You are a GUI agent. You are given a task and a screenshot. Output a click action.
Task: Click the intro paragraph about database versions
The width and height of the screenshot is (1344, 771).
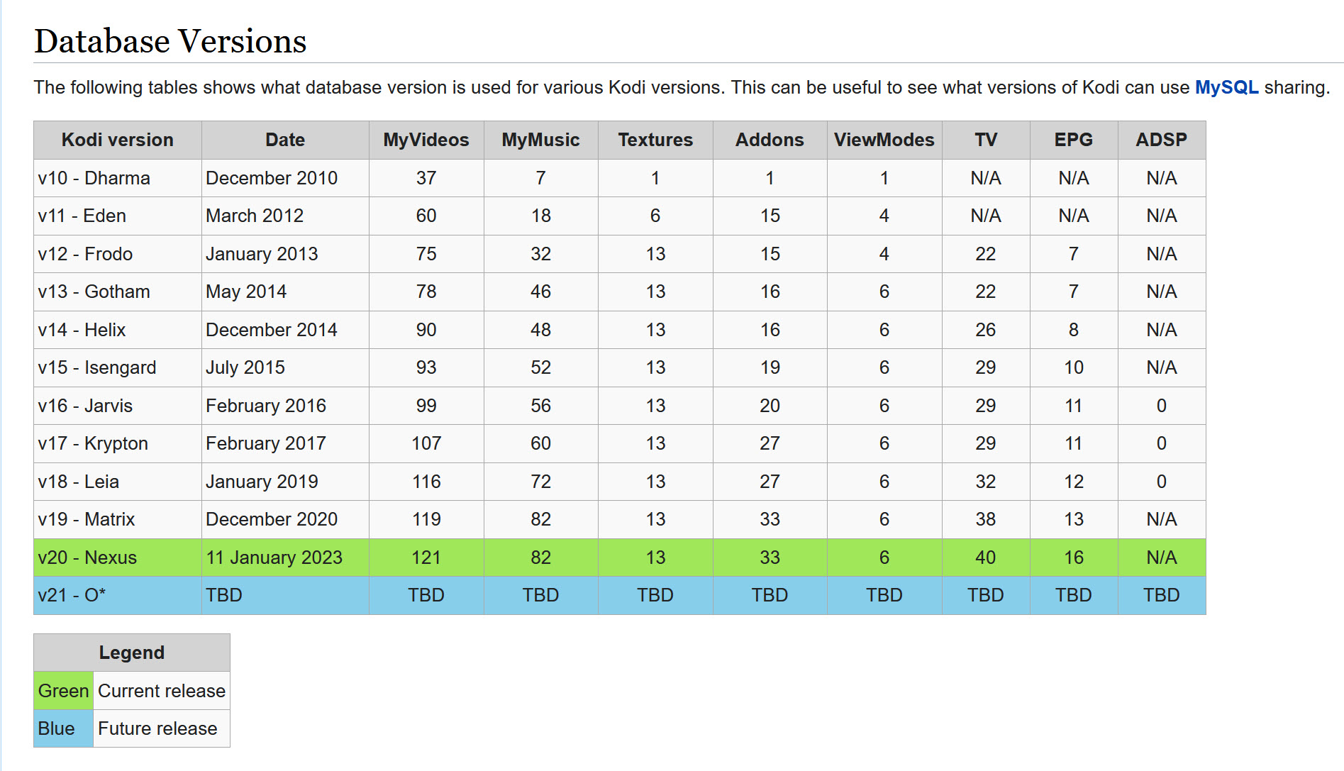[x=682, y=87]
